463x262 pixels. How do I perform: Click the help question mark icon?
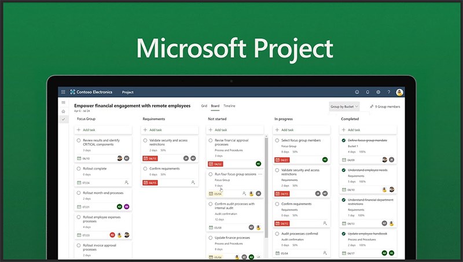(x=389, y=92)
